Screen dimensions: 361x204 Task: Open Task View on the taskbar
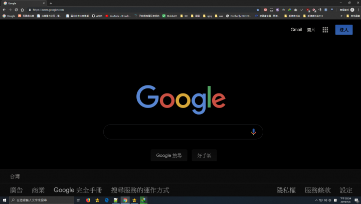click(79, 200)
